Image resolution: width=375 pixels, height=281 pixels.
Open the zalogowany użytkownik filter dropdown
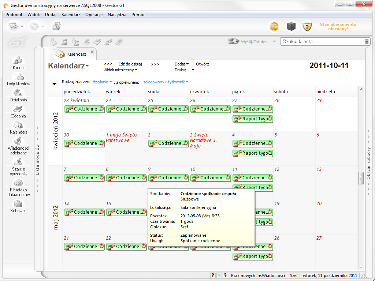[166, 82]
